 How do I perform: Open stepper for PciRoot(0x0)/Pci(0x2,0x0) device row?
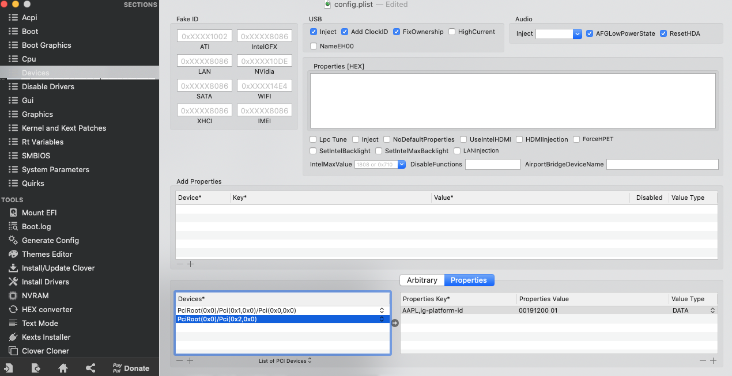click(382, 319)
